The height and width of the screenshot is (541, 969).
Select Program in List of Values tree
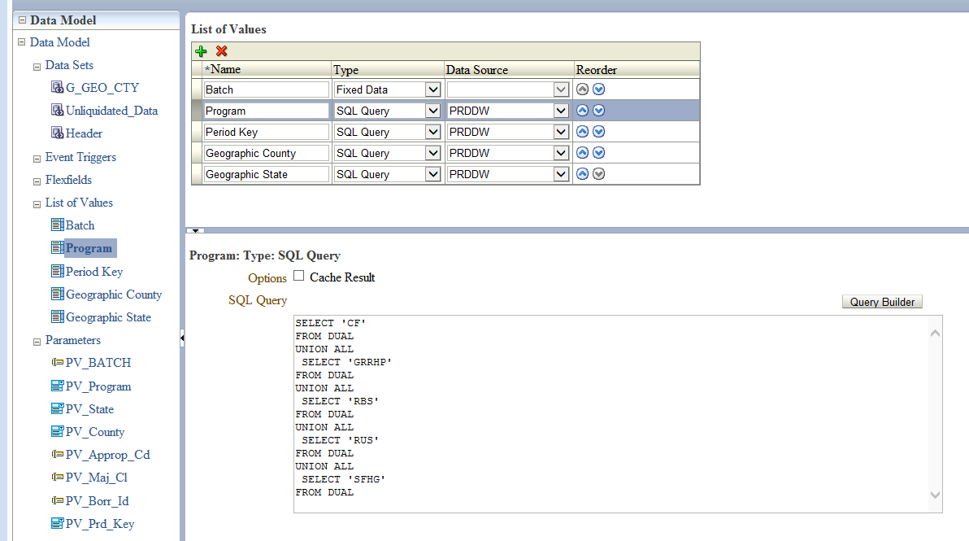pyautogui.click(x=89, y=248)
